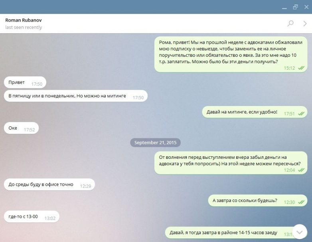
Task: Click the 'last seen recently' status text
Action: pos(24,27)
